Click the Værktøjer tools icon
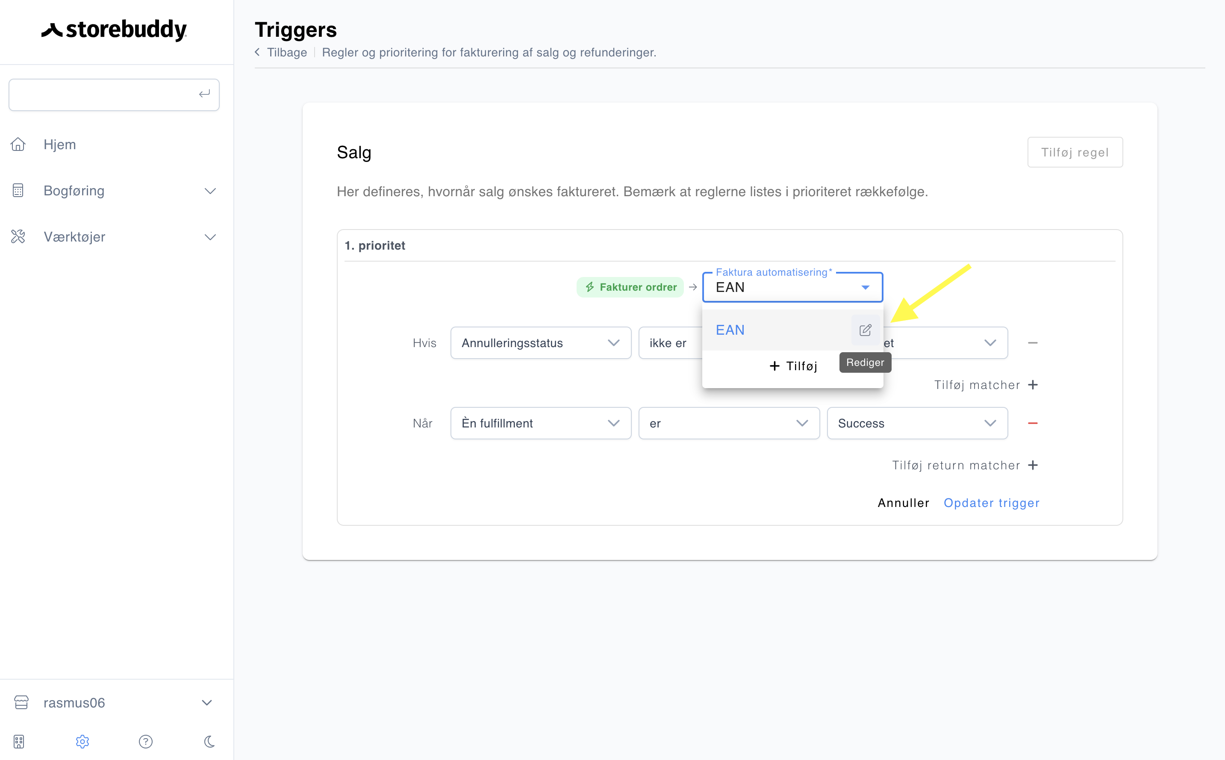 (18, 237)
